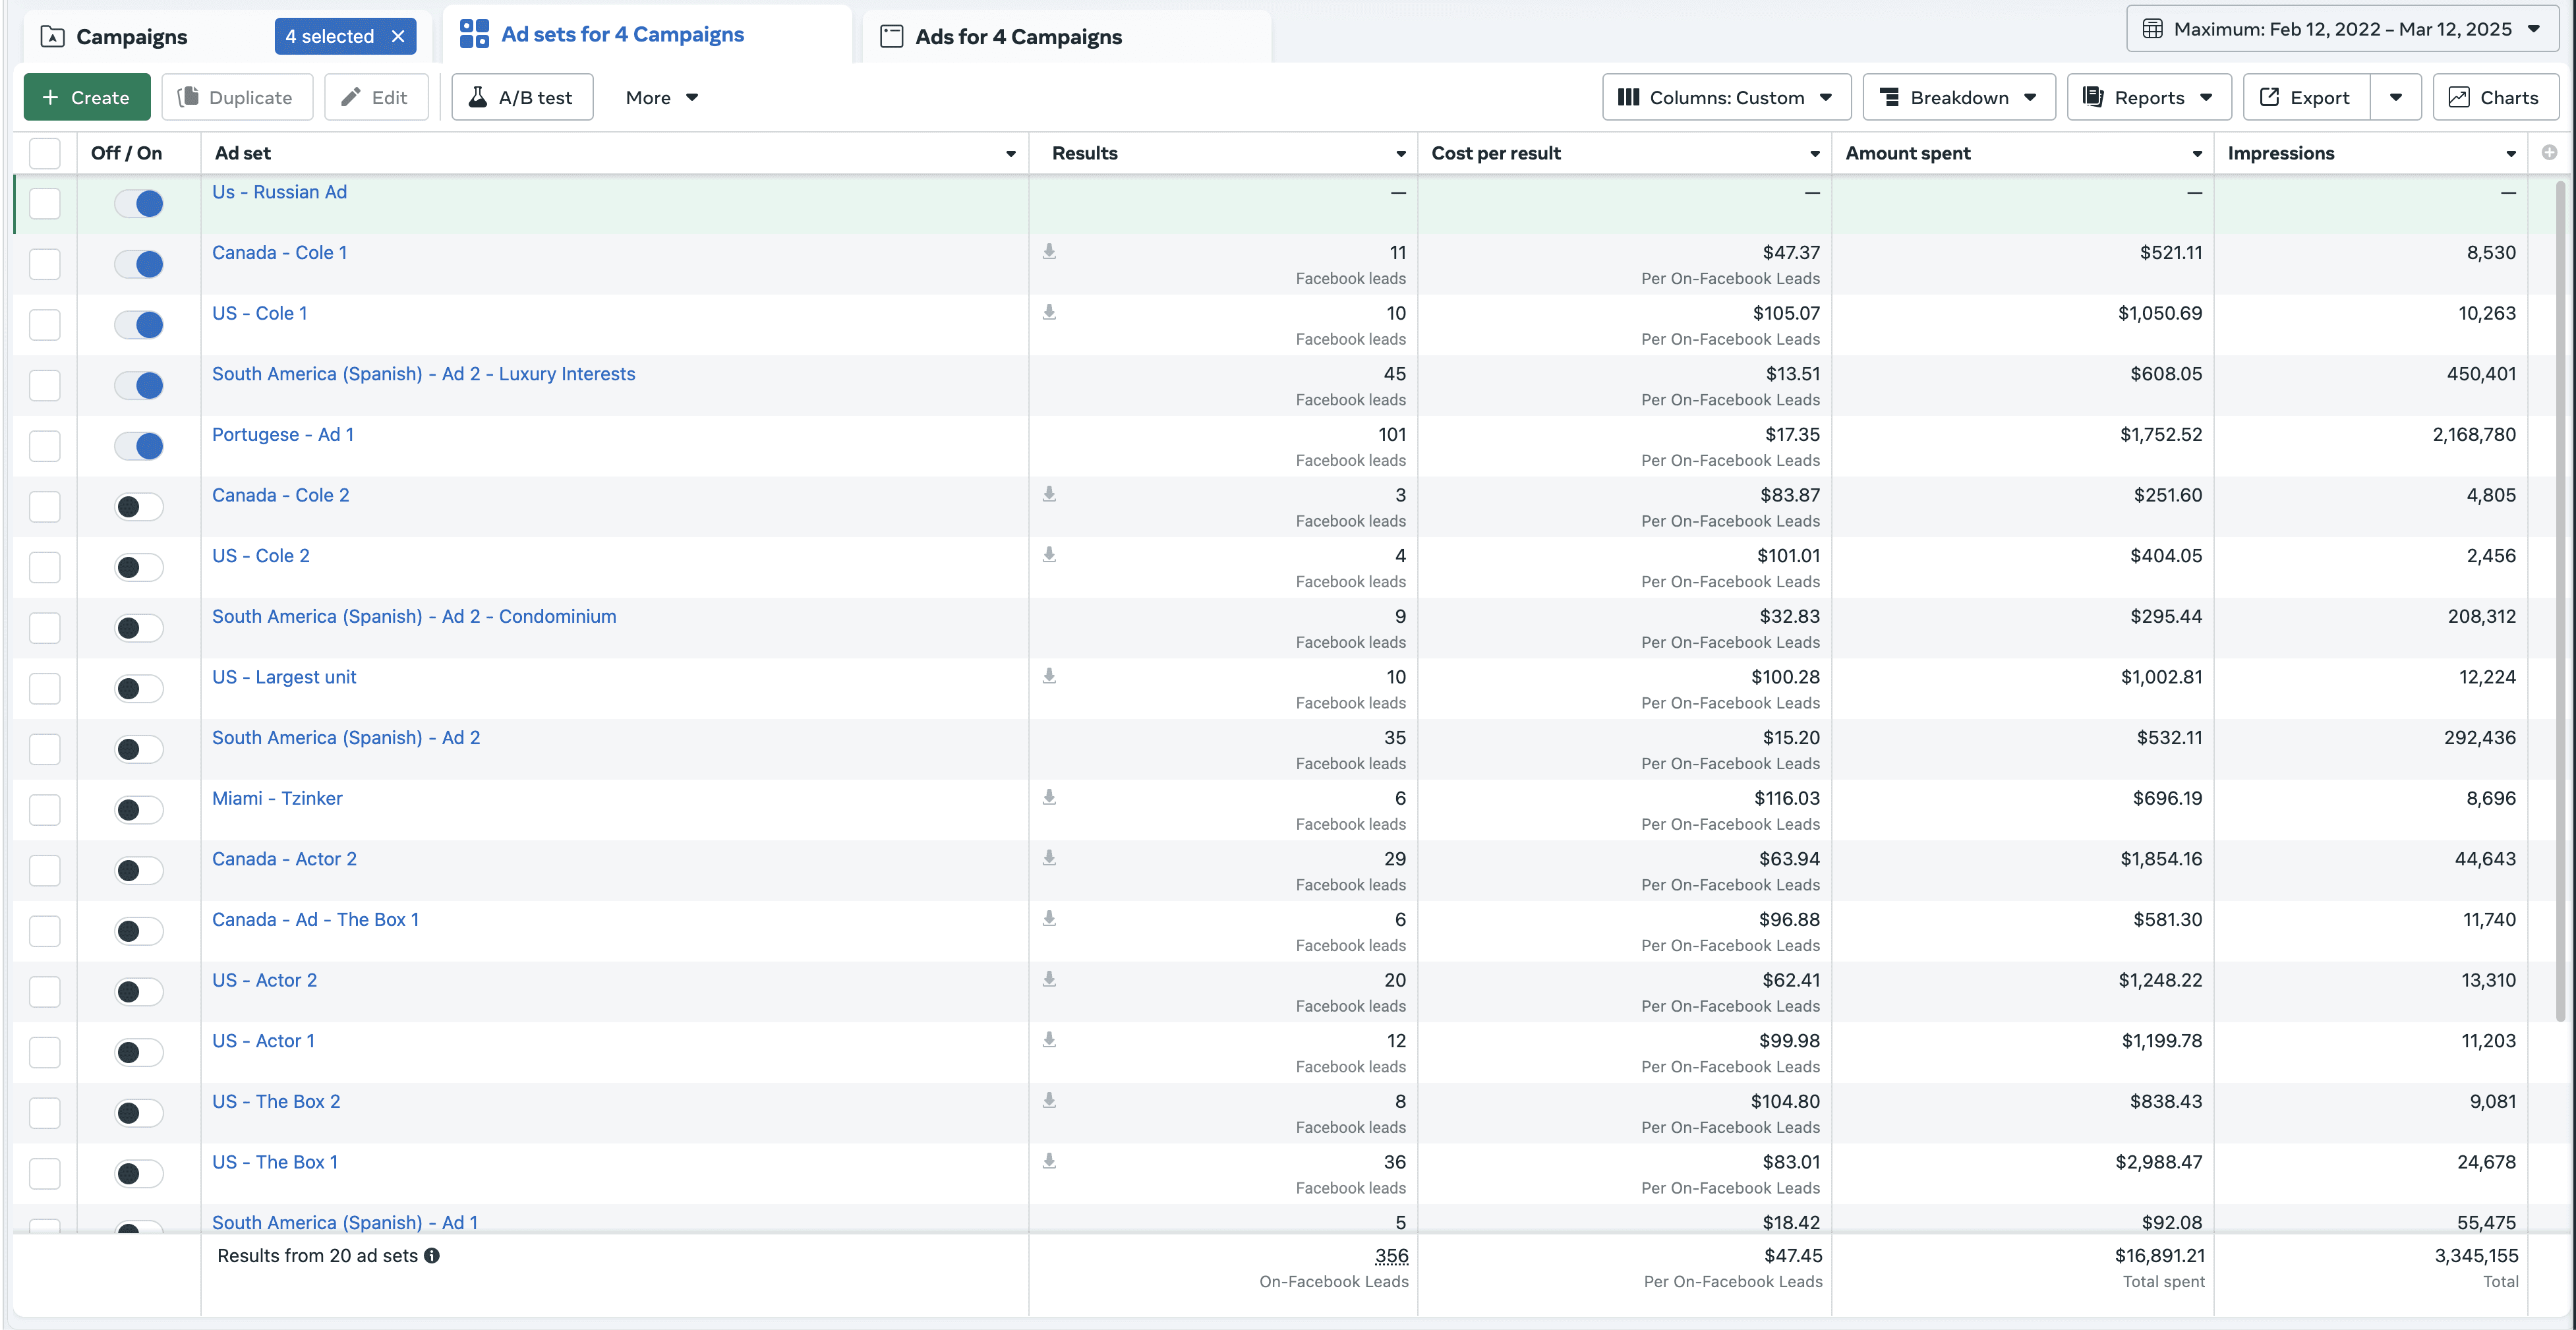Click the $16,891.21 total spent value

click(2160, 1256)
